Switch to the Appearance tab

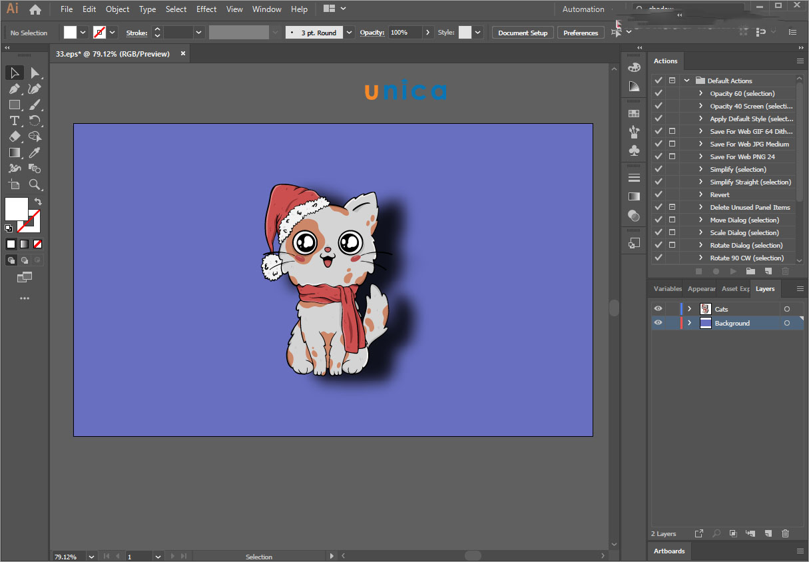point(701,288)
